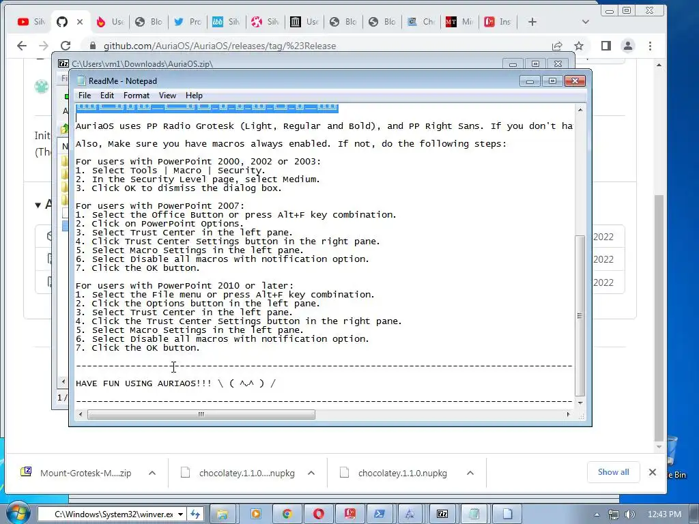Image resolution: width=699 pixels, height=524 pixels.
Task: Switch to the Twitter browser tab
Action: click(187, 22)
